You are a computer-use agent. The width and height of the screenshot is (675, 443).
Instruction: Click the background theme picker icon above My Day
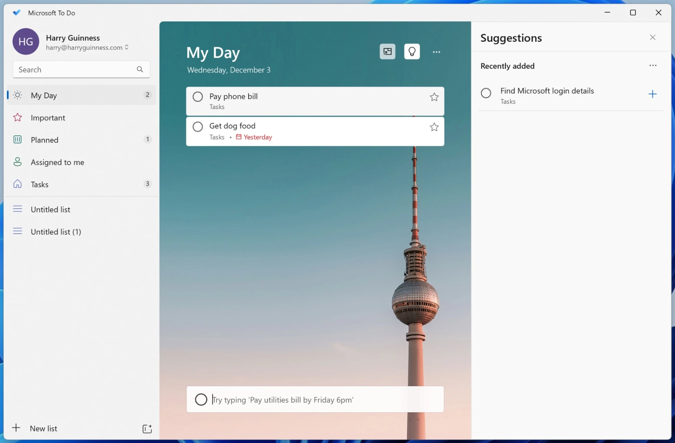pos(387,51)
